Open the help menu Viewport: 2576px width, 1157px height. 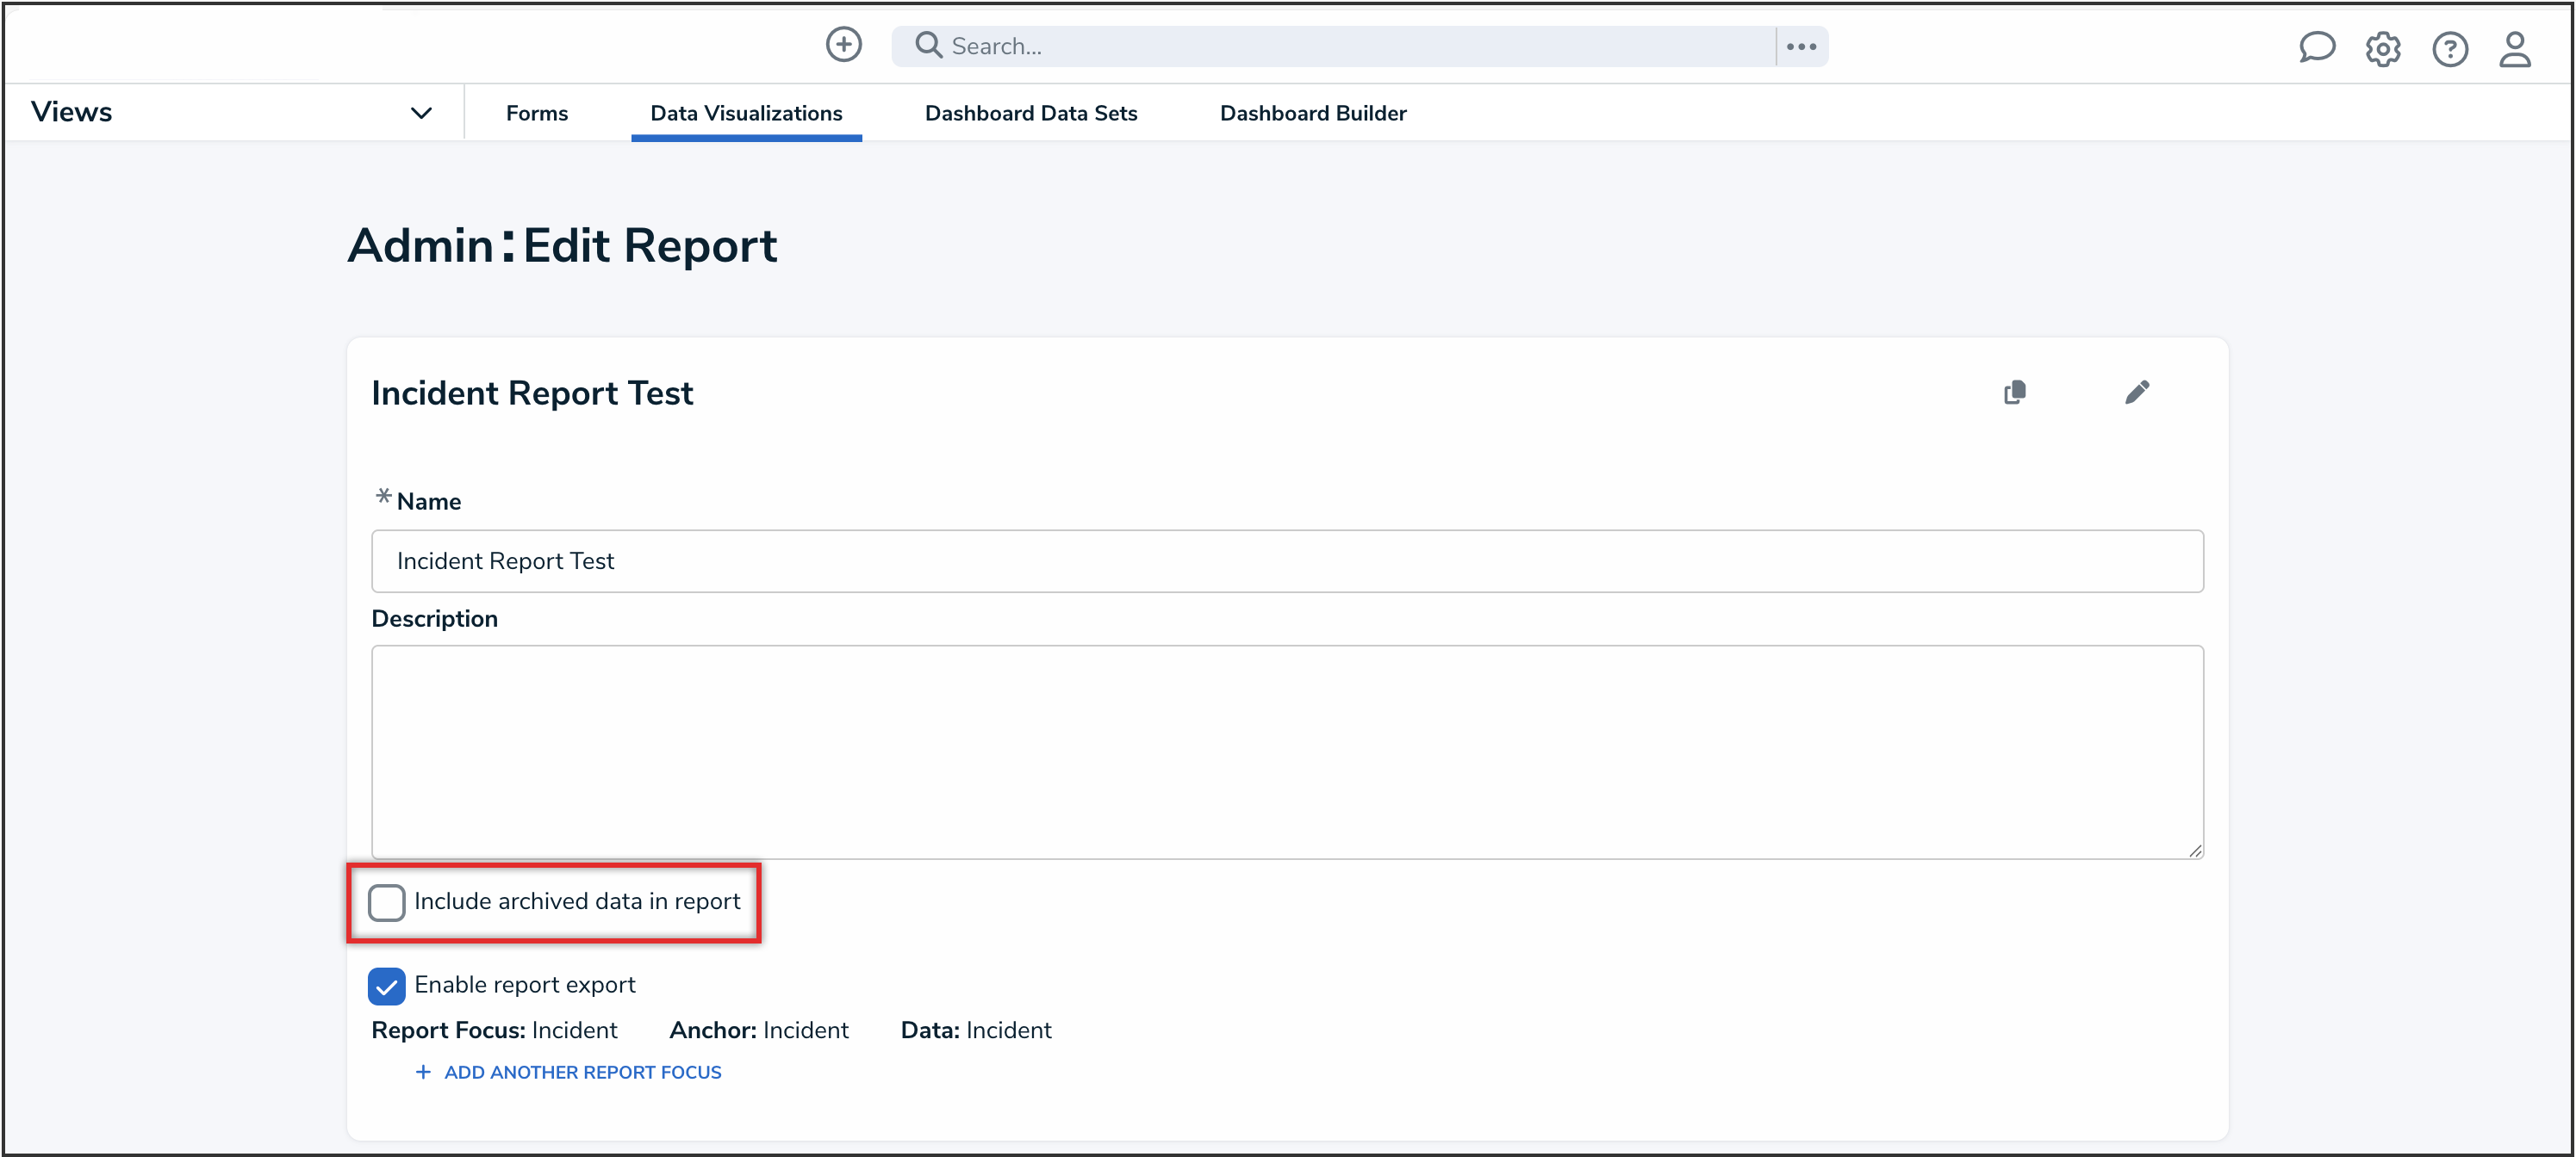tap(2450, 48)
